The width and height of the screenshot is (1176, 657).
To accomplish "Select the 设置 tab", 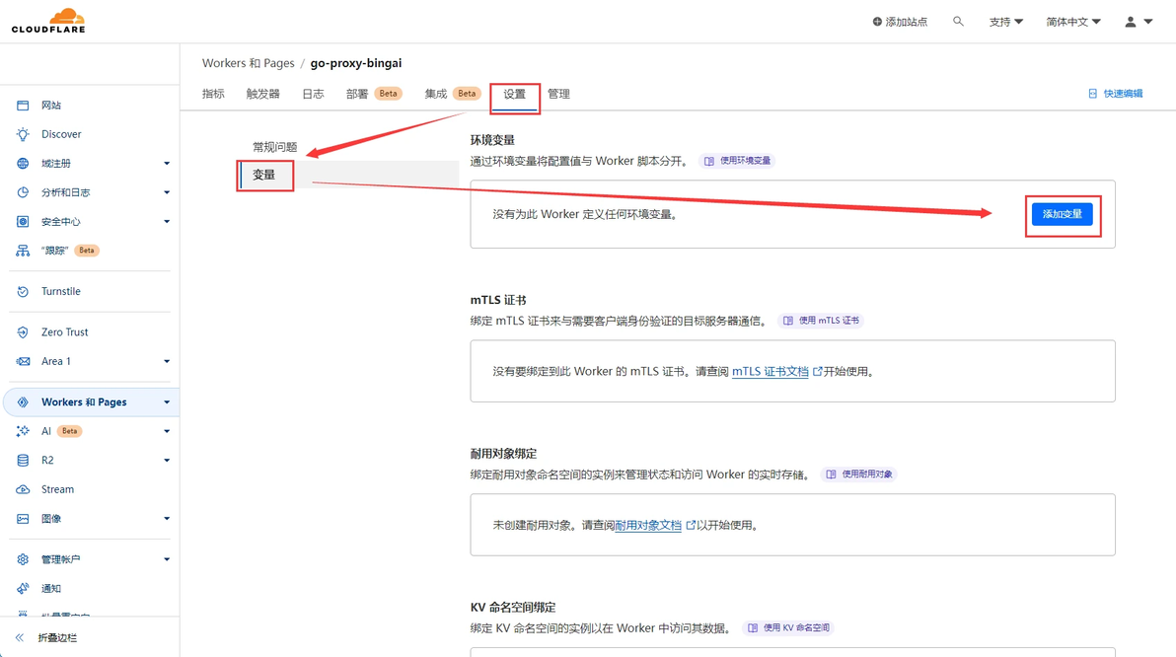I will pos(515,94).
